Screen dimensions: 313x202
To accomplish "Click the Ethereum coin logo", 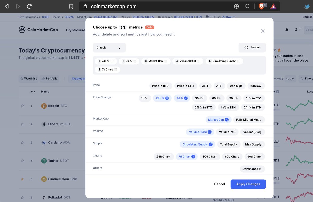I will [x=44, y=124].
